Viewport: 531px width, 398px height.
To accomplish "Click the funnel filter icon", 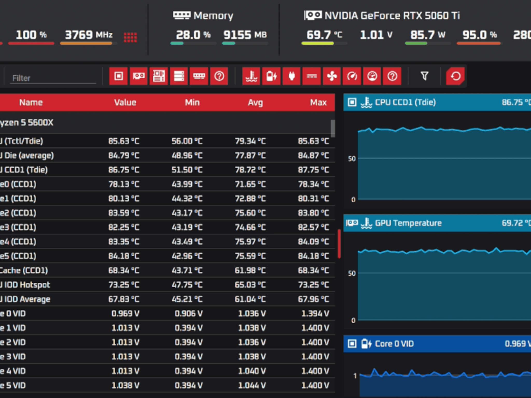I will (x=424, y=76).
